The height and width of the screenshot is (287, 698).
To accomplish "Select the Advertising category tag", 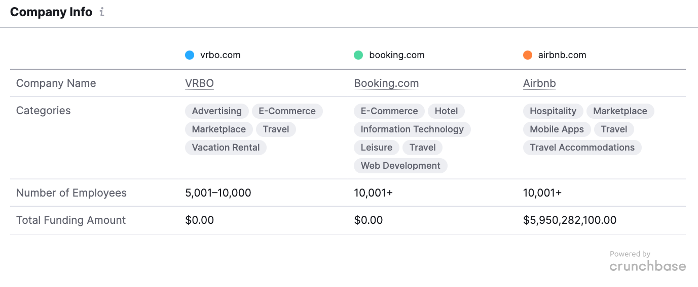I will click(216, 111).
